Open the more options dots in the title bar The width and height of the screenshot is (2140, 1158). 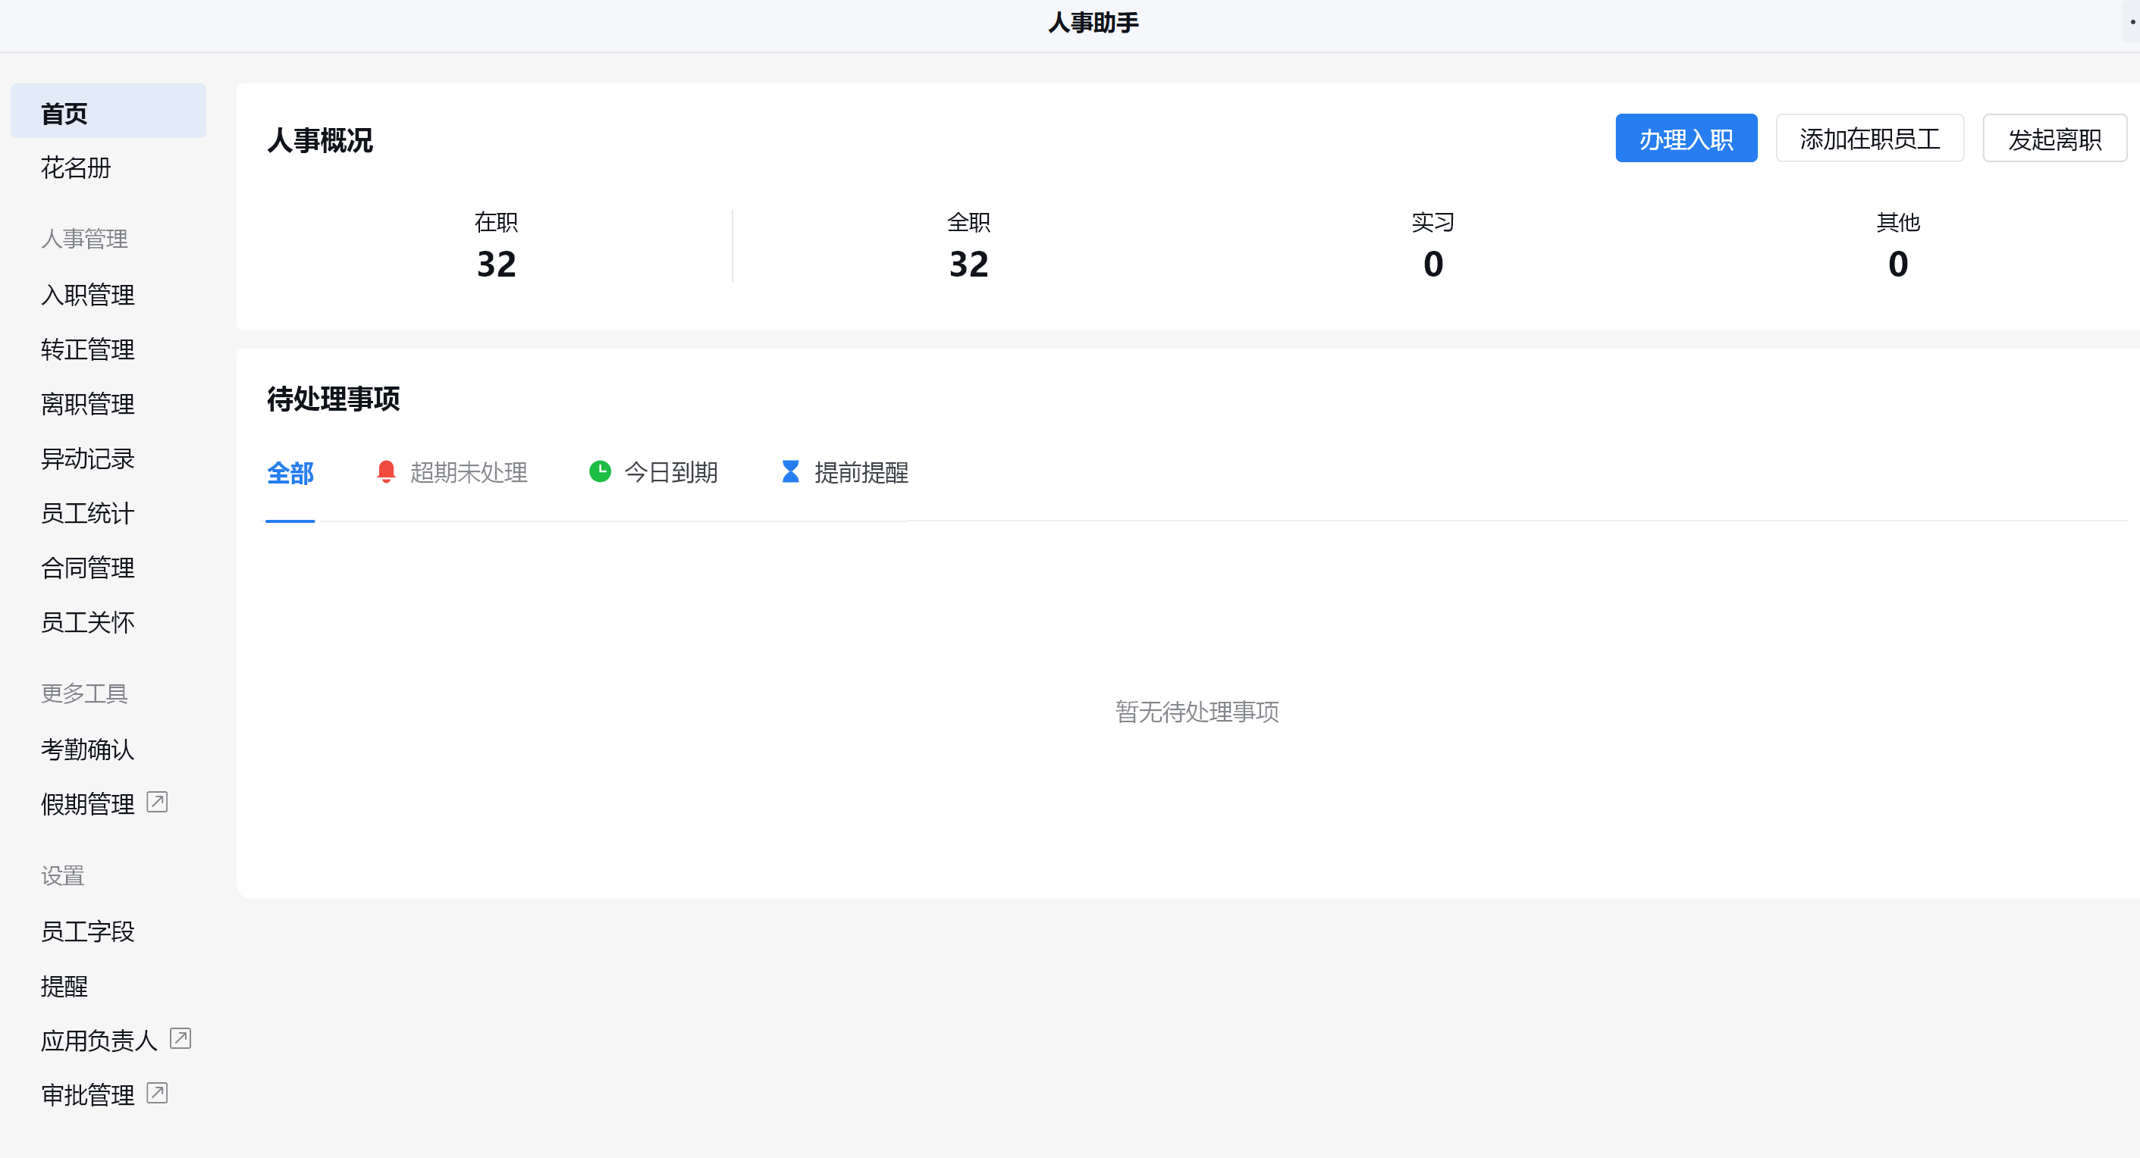click(2132, 23)
